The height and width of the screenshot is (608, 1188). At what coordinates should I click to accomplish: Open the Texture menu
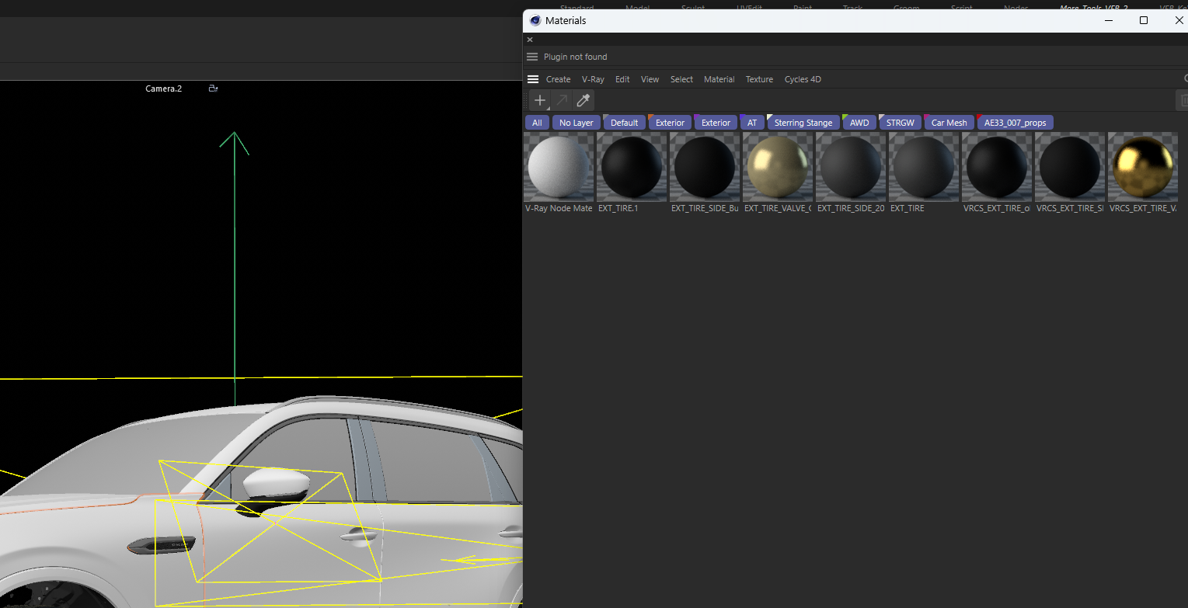click(759, 79)
